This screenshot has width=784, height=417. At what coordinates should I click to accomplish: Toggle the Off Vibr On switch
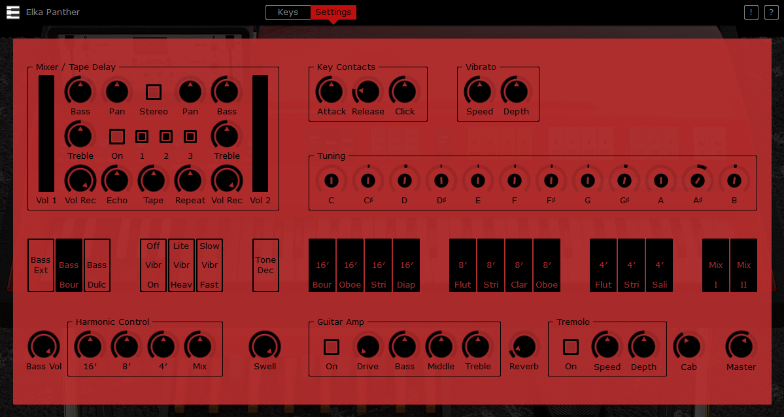154,265
